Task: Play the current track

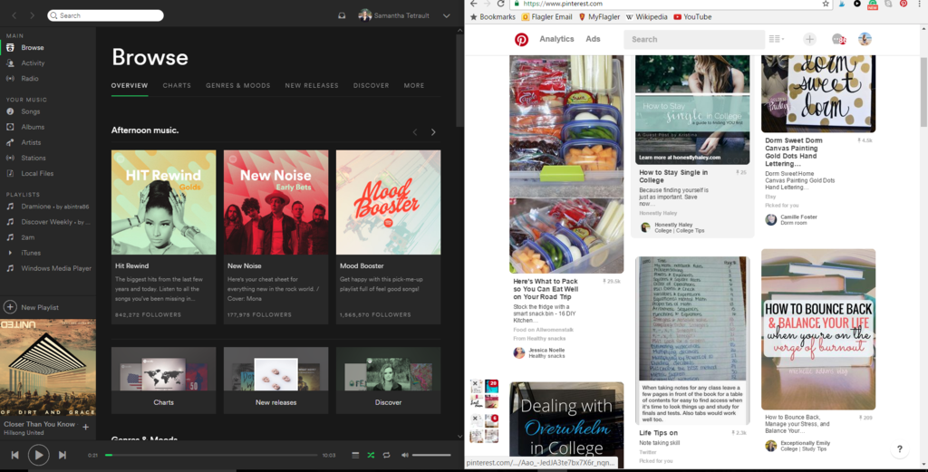Action: (38, 455)
